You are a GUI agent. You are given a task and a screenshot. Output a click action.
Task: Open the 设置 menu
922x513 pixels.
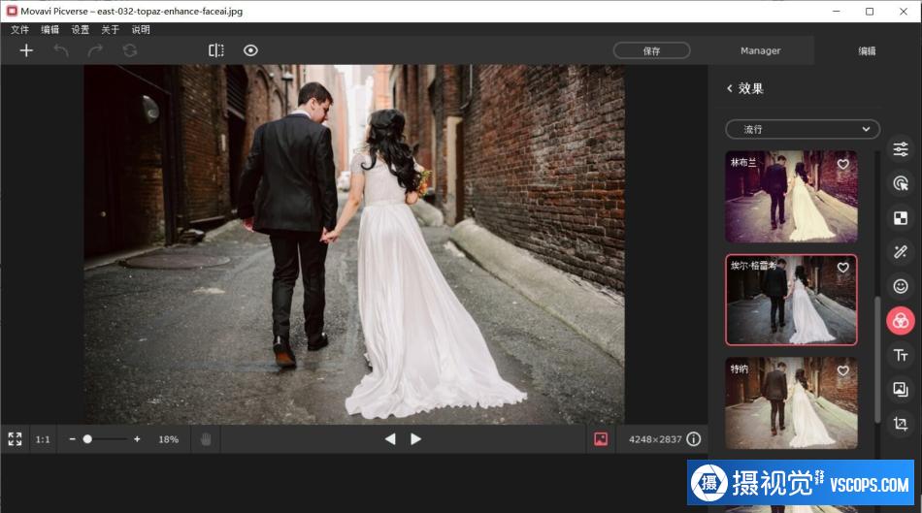point(80,29)
